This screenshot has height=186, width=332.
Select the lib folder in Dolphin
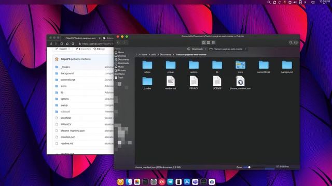coord(217,67)
